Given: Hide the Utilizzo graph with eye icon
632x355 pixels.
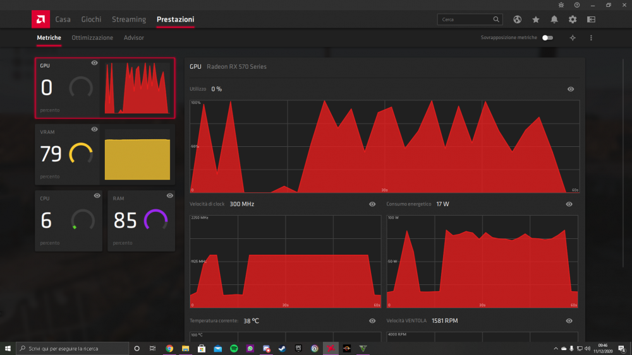Looking at the screenshot, I should (570, 90).
